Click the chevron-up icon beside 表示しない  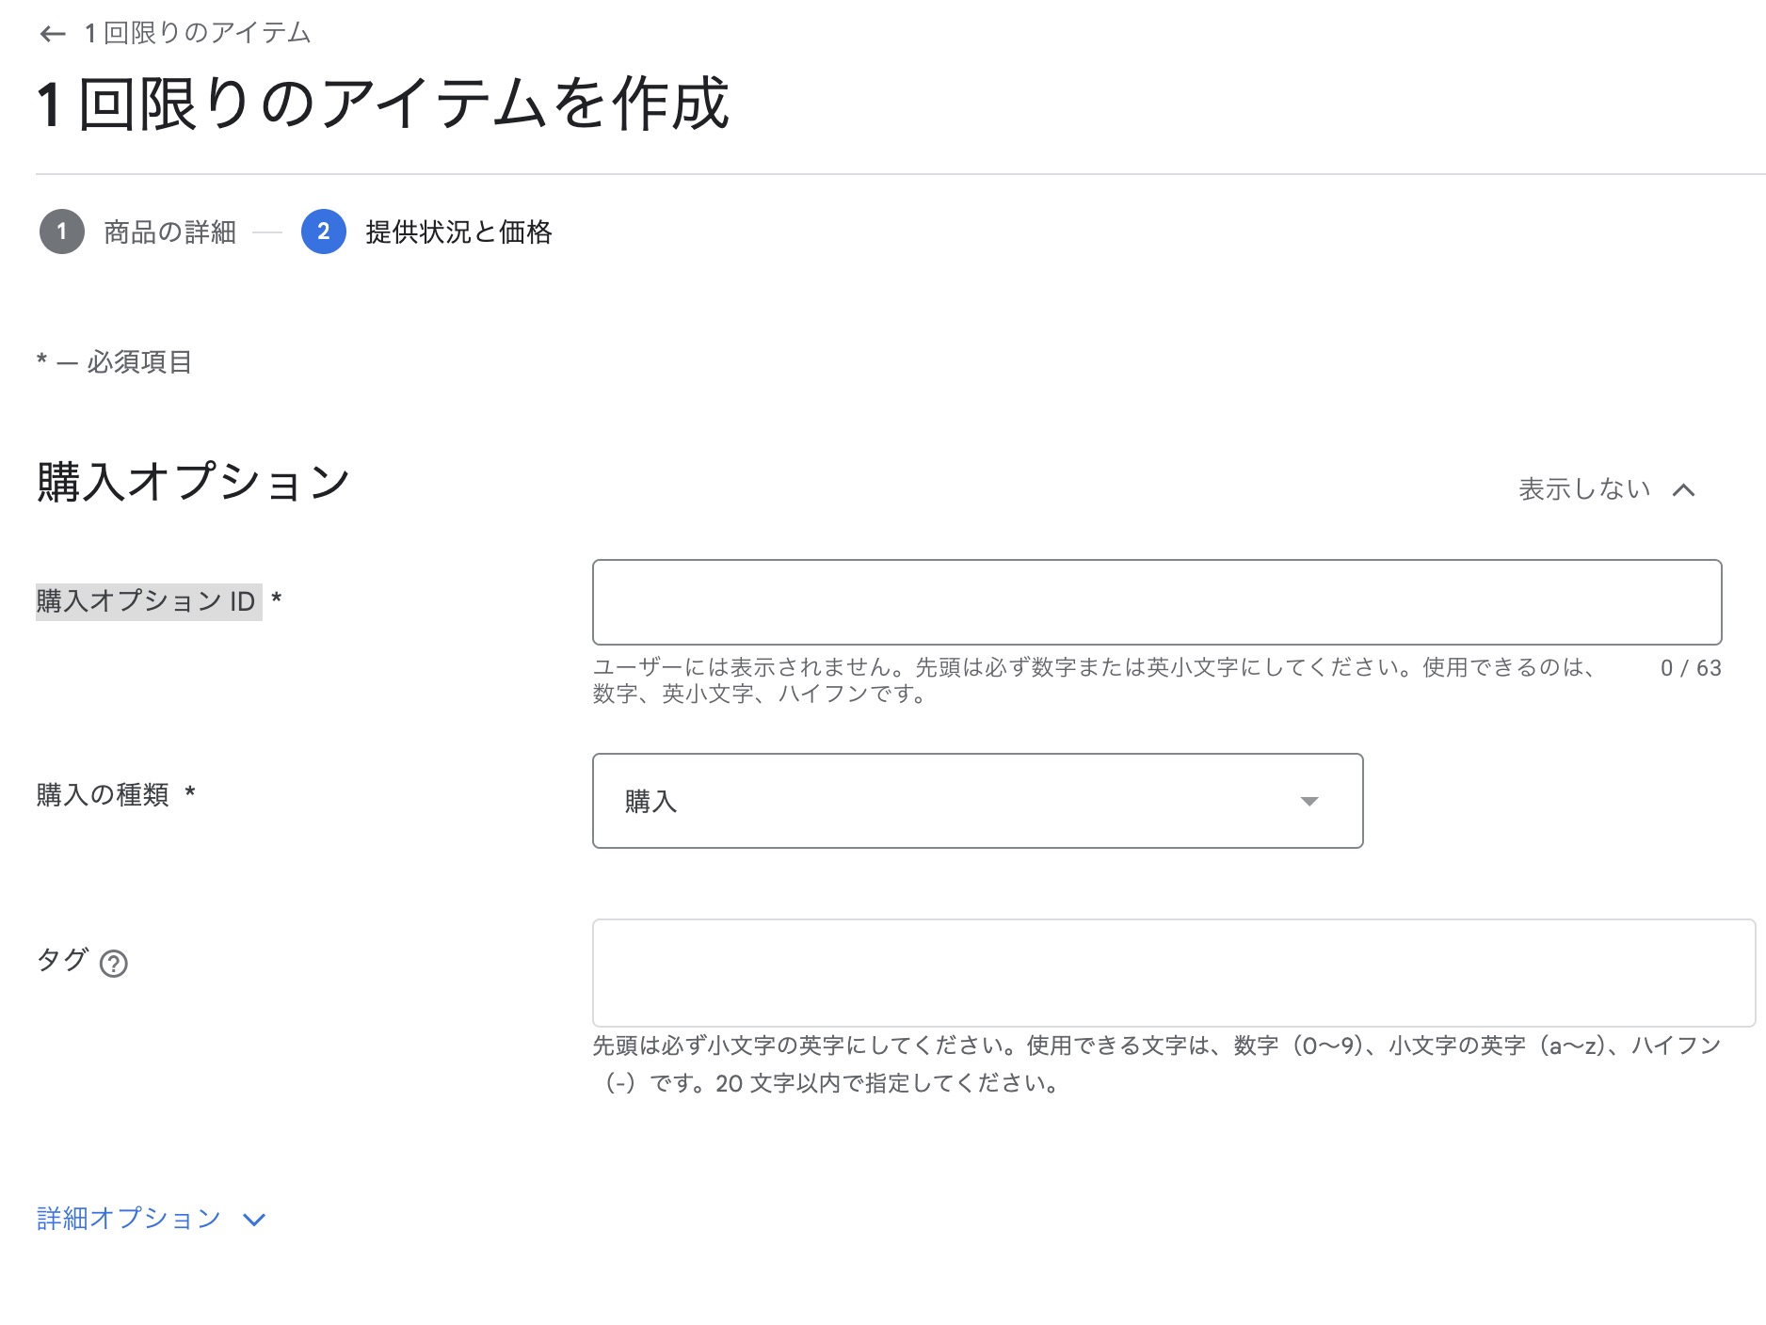pos(1684,489)
